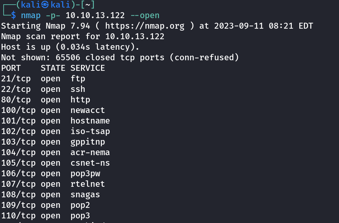The width and height of the screenshot is (339, 223).
Task: Click the newacct service name
Action: (x=88, y=110)
